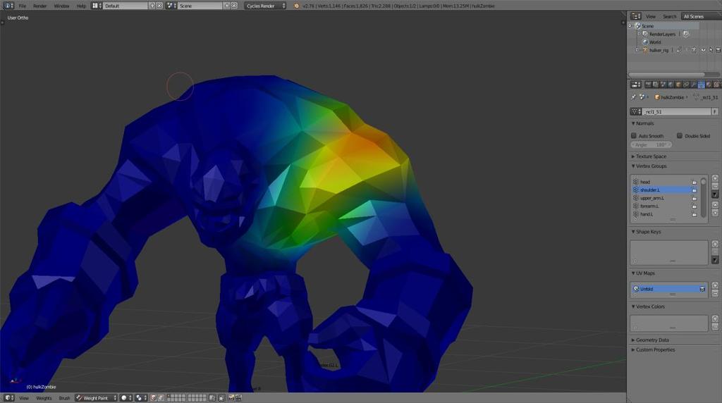Image resolution: width=722 pixels, height=403 pixels.
Task: Enable the Auto Smooth checkbox
Action: pos(634,136)
